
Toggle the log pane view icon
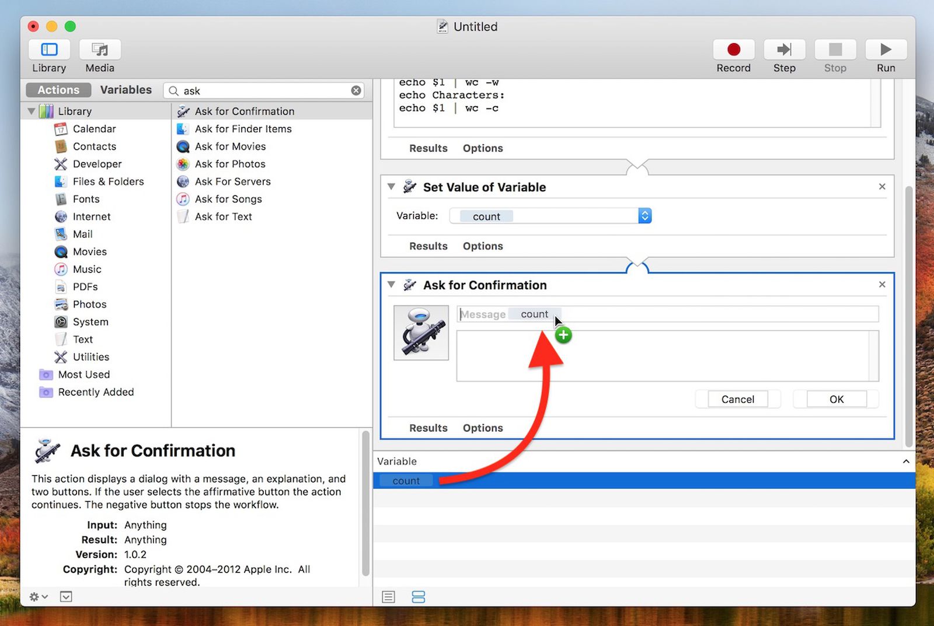(x=388, y=596)
